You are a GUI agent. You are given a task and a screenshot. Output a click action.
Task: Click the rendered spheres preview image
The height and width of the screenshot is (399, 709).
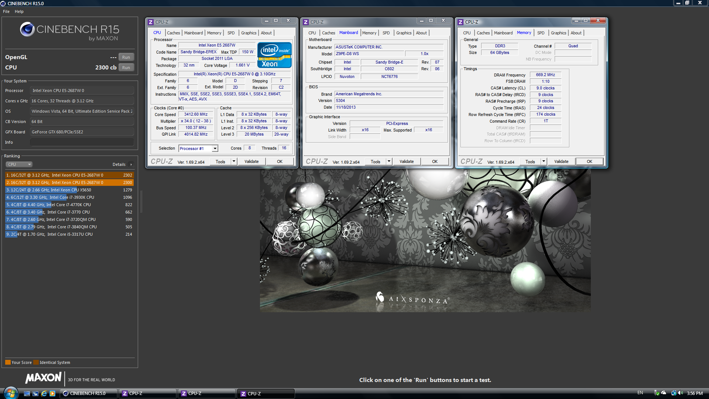pyautogui.click(x=425, y=241)
